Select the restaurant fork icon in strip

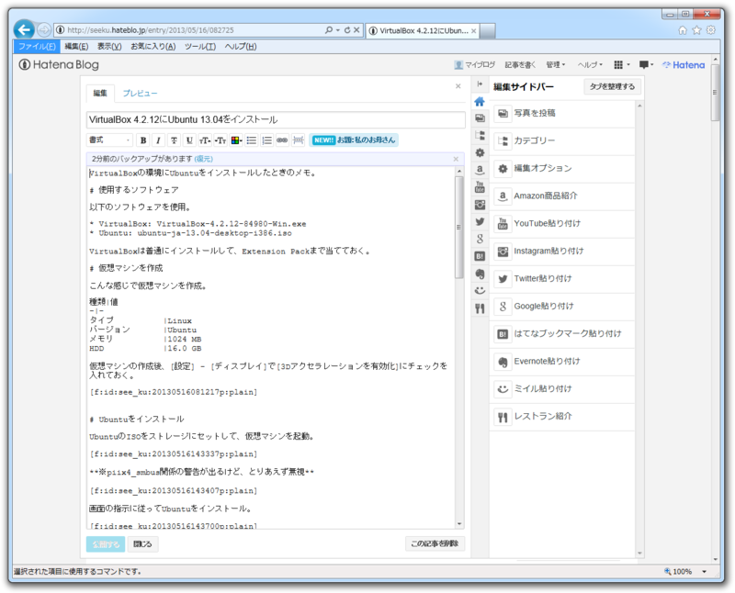coord(480,308)
